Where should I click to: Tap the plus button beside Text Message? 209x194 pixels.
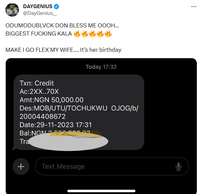(21, 167)
